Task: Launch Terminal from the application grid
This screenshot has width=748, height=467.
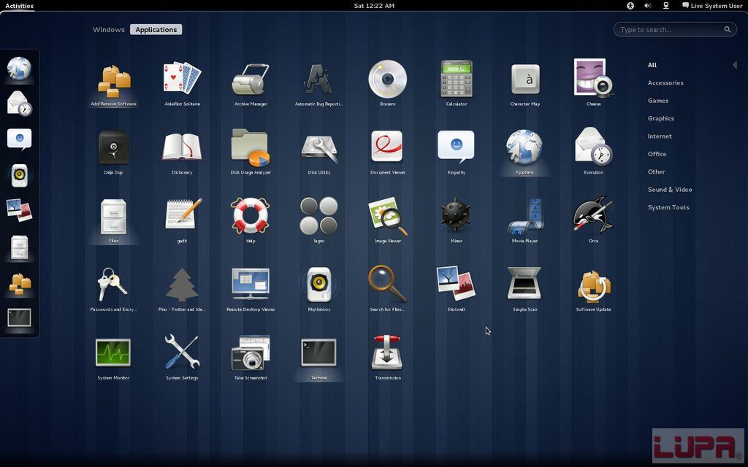Action: pyautogui.click(x=319, y=358)
